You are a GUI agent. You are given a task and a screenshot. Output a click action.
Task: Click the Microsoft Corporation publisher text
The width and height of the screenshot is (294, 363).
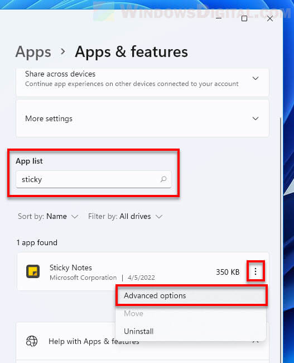point(83,278)
